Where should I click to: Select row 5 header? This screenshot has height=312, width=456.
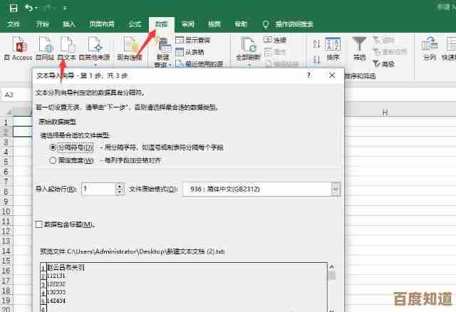point(6,162)
